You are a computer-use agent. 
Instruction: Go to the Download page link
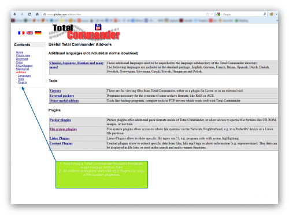tap(22, 59)
